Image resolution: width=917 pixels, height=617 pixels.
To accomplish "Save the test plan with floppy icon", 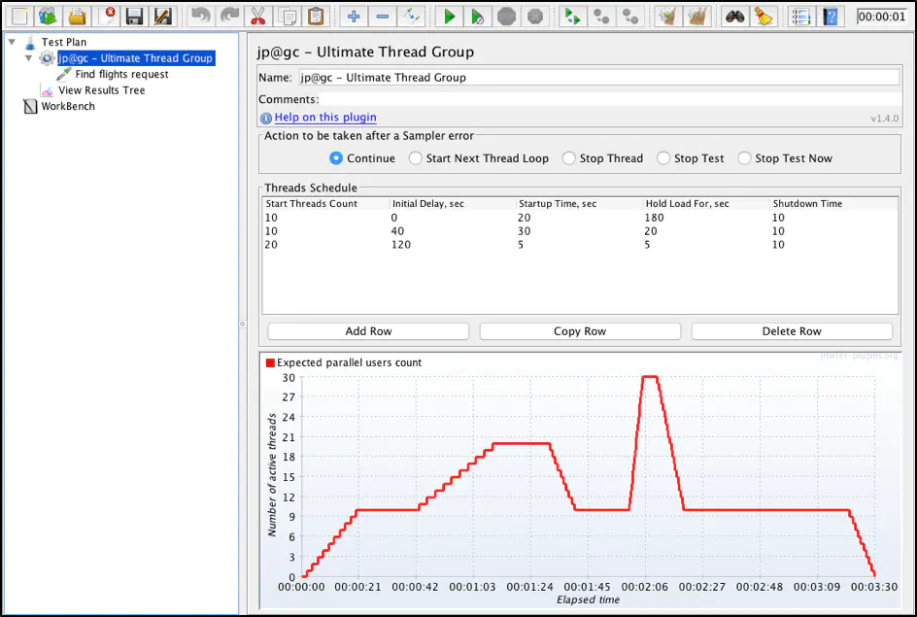I will [x=134, y=16].
